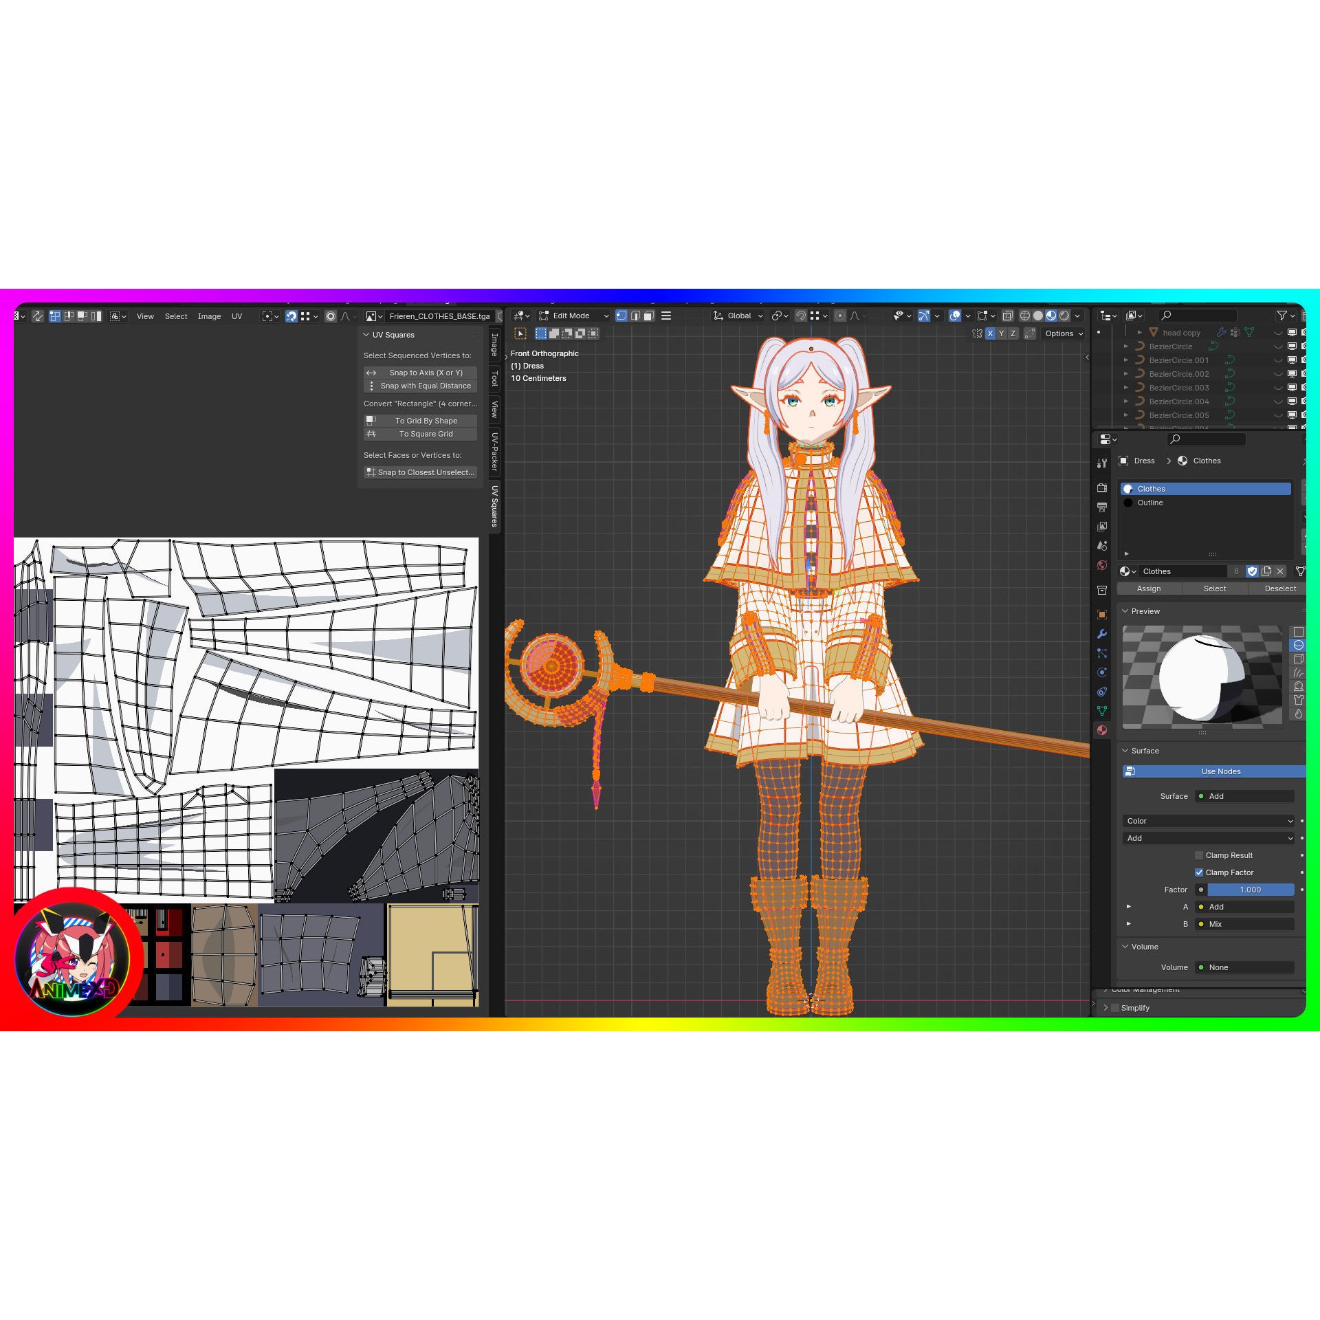Collapse the Volume panel

(x=1125, y=947)
